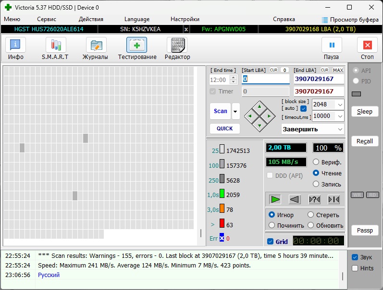Click the red slow block color swatch

coord(222,223)
